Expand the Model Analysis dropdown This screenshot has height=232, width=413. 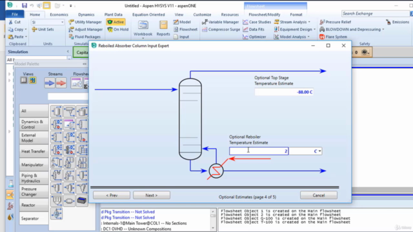coord(308,37)
